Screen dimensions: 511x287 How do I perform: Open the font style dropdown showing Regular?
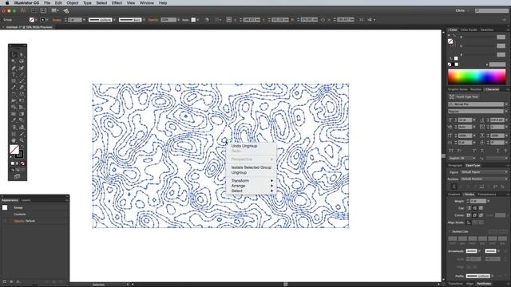506,112
